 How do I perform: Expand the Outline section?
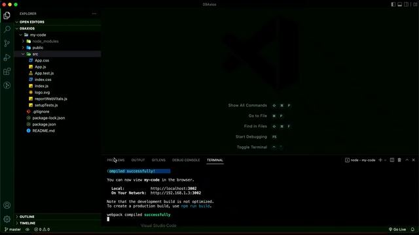pyautogui.click(x=58, y=217)
